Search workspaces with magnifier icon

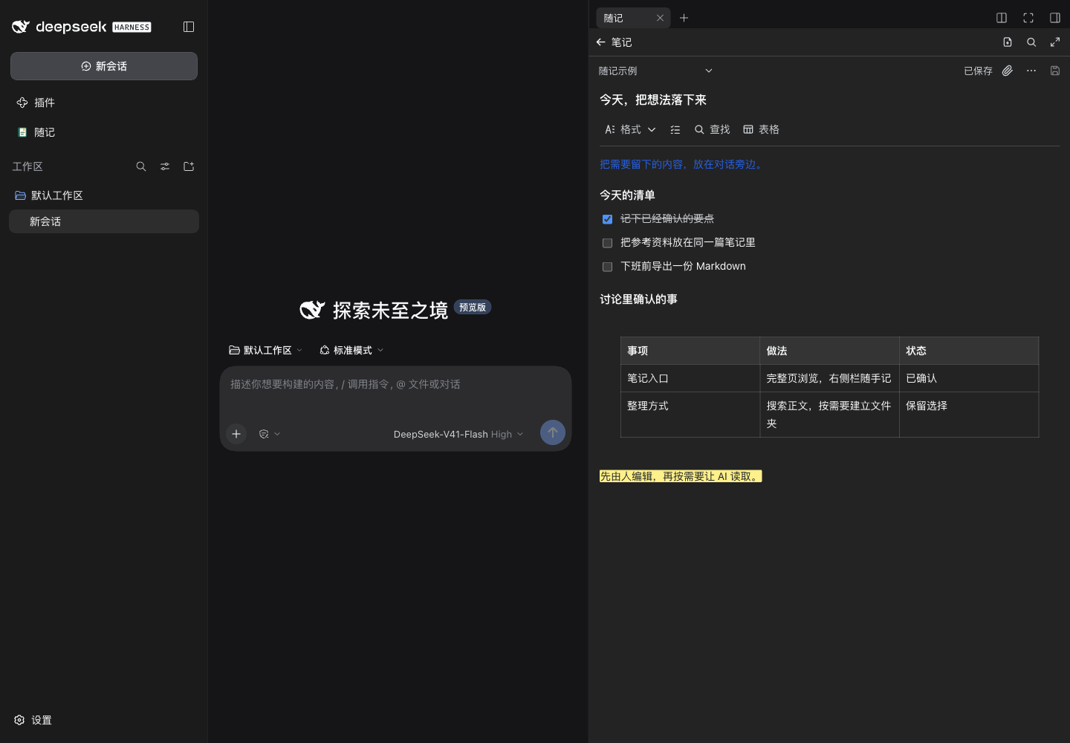coord(141,166)
